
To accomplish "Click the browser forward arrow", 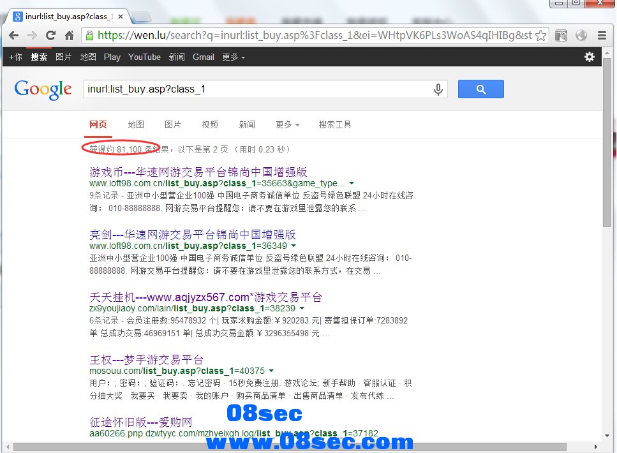I will click(33, 36).
